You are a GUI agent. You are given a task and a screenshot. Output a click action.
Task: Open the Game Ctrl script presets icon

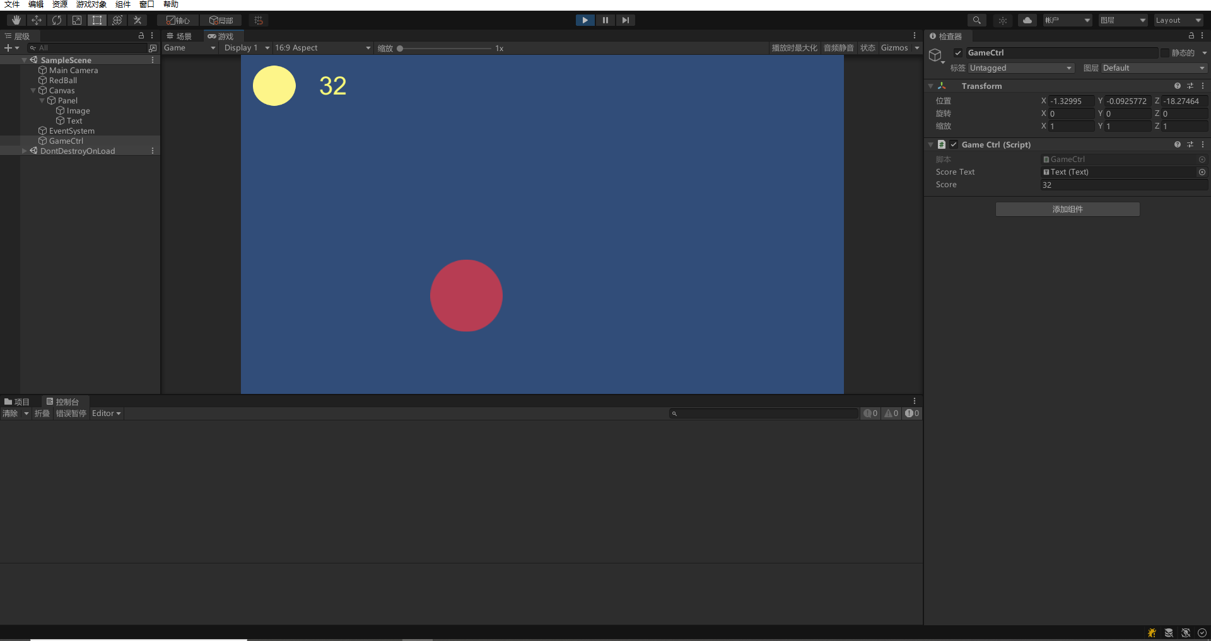tap(1190, 144)
